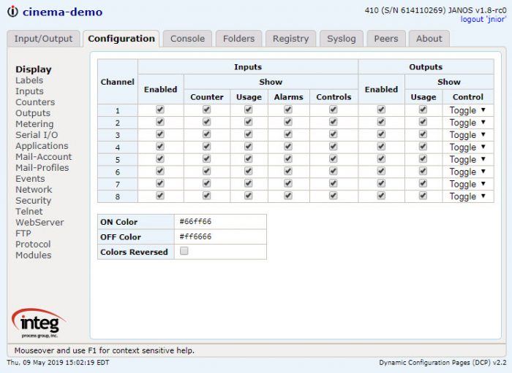Toggle the Alarms checkbox for channel 4
Screen dimensions: 512x373
pos(288,147)
